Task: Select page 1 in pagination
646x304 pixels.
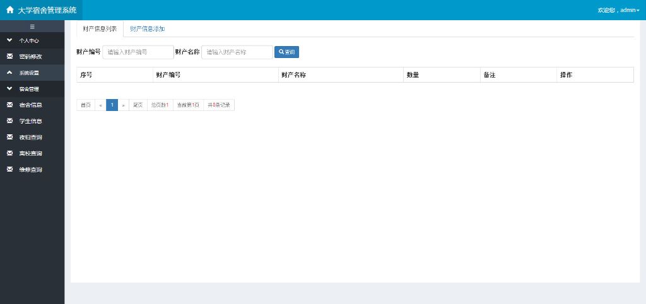Action: tap(112, 105)
